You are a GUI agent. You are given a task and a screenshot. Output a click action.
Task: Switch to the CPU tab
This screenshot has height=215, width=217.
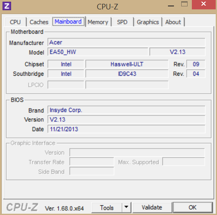pos(15,22)
